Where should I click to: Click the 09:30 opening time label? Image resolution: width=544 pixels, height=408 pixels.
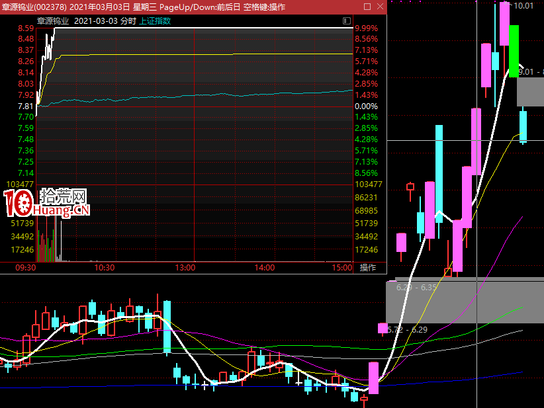(25, 268)
